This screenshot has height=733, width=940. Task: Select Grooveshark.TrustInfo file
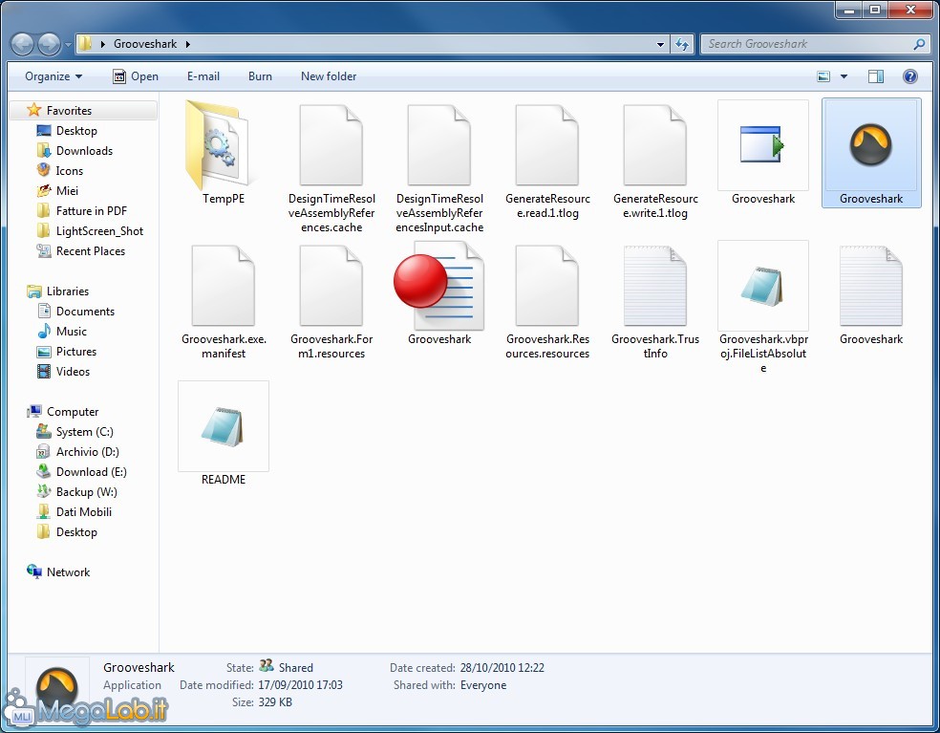[x=655, y=300]
